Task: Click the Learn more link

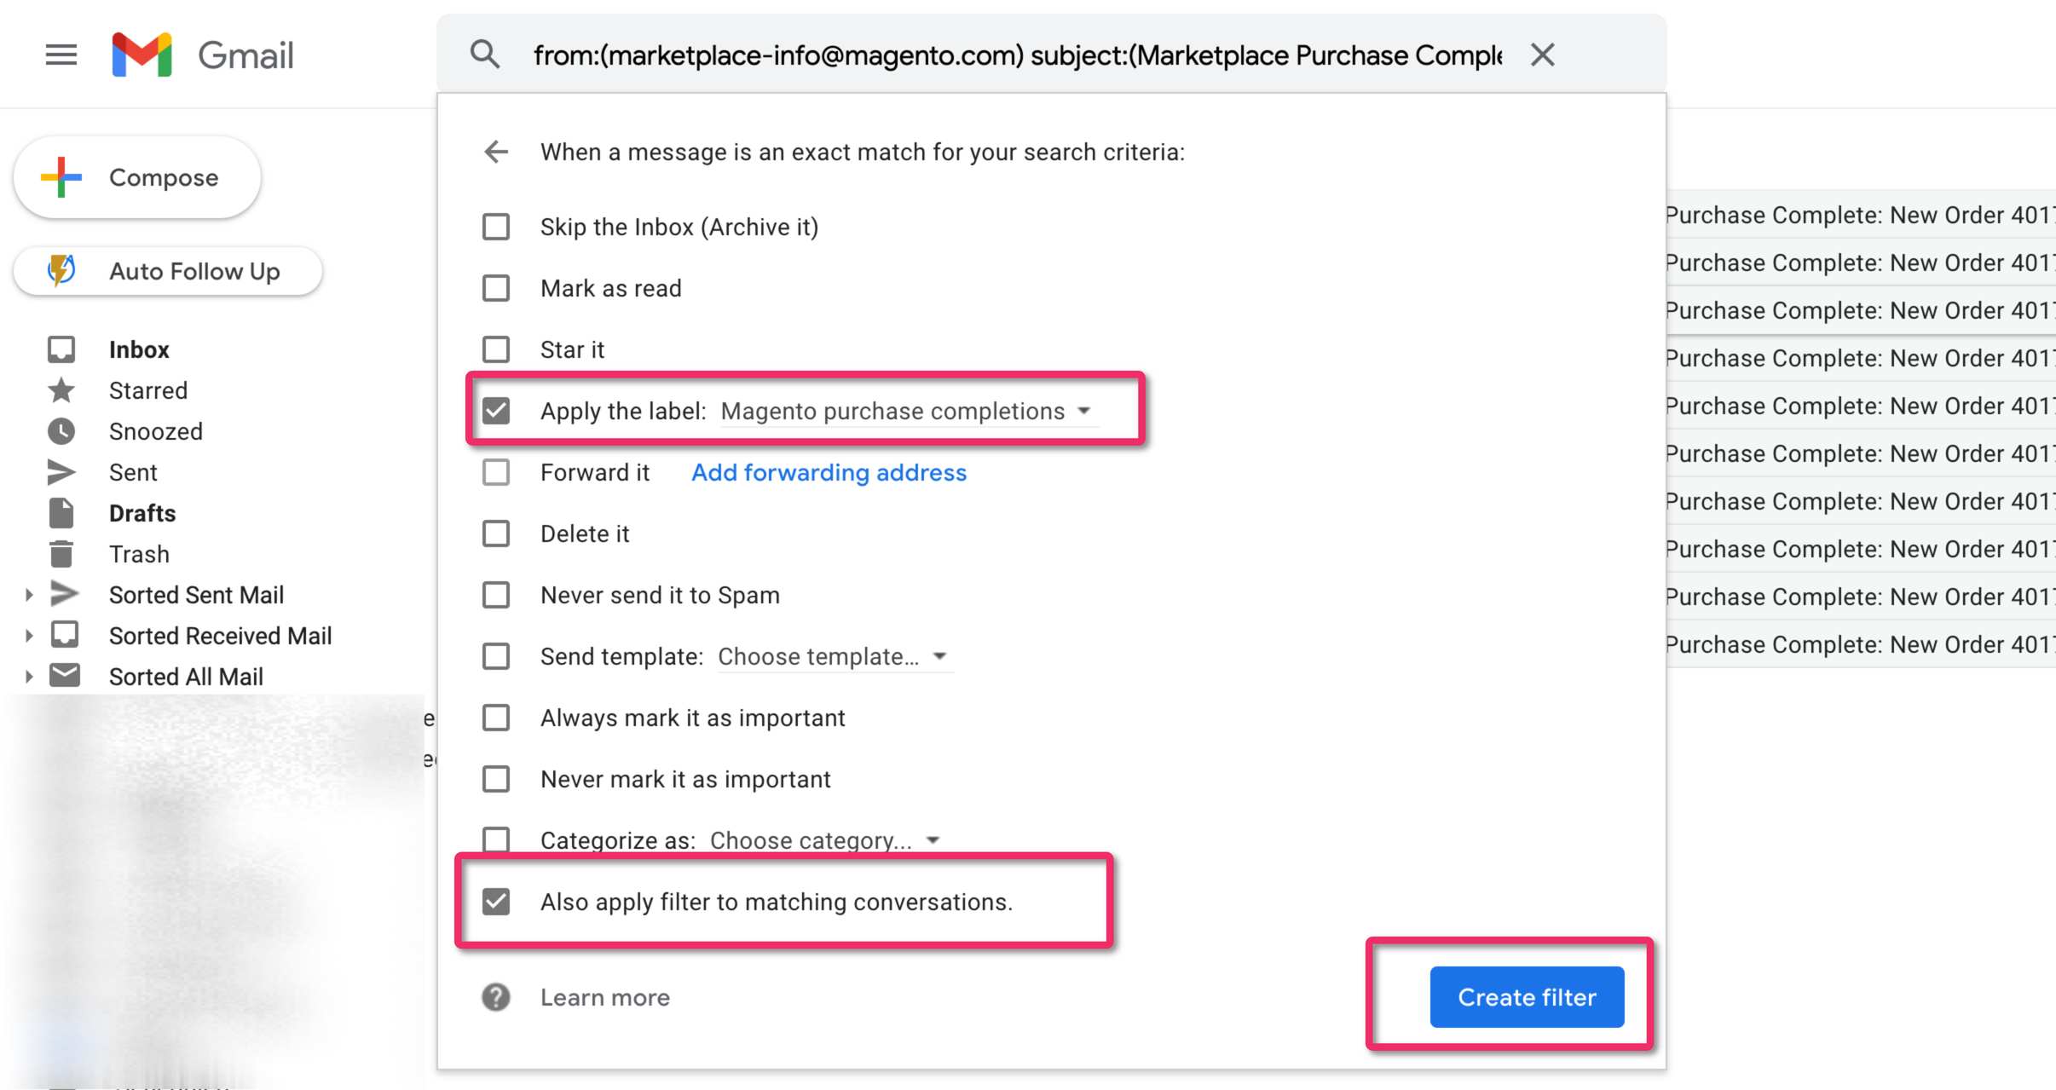Action: coord(605,997)
